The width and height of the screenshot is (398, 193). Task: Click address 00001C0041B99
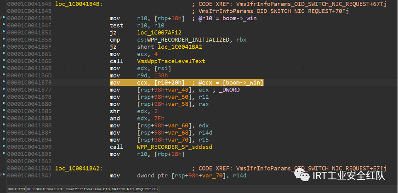coord(29,147)
